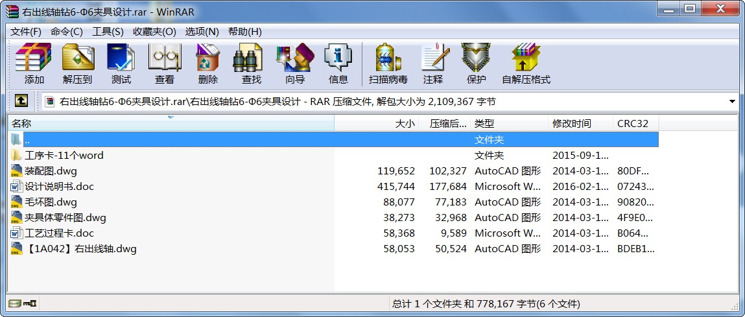Click the size value 119,652
Screen dimensions: 745x317
(396, 170)
